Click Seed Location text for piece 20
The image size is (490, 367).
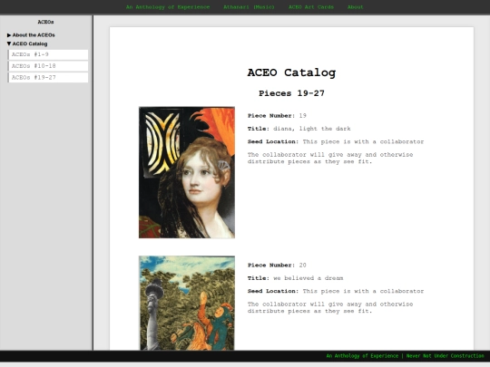click(x=336, y=291)
